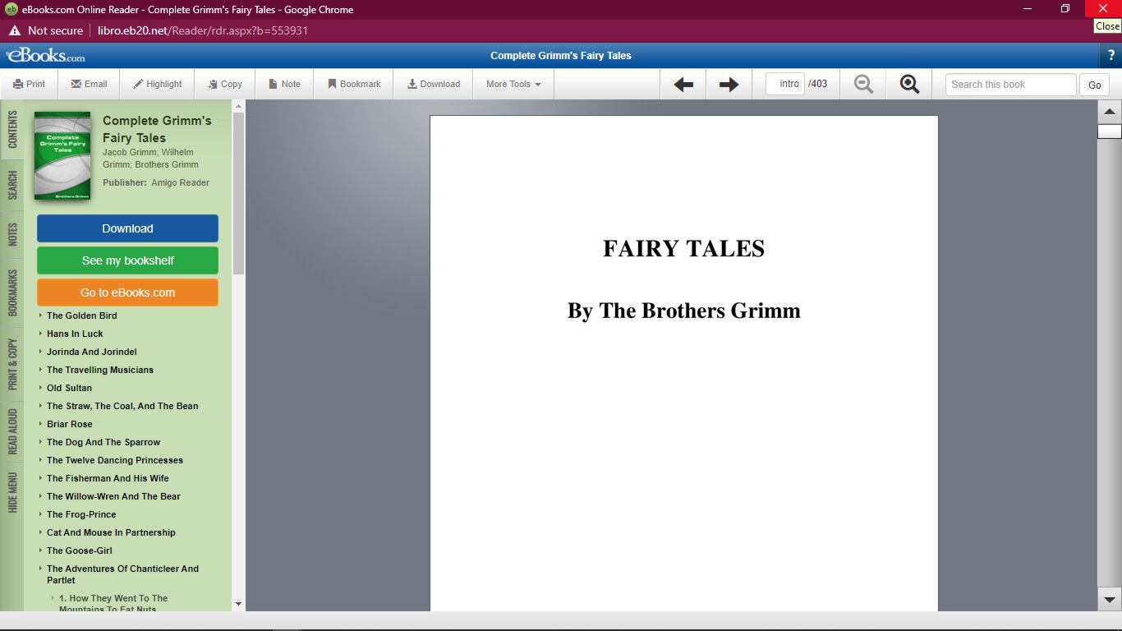1122x631 pixels.
Task: Click the Search this book field
Action: tap(1010, 85)
